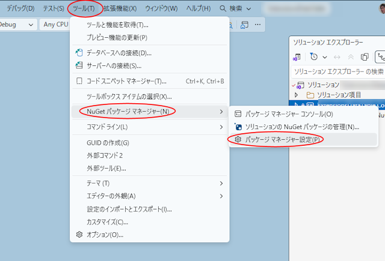Click Manage NuGet Packages for Solution icon
Viewport: 385px width, 261px height.
(x=238, y=127)
